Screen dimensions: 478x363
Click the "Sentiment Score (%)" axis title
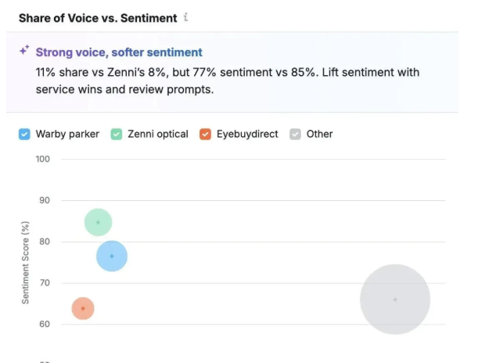(x=26, y=262)
